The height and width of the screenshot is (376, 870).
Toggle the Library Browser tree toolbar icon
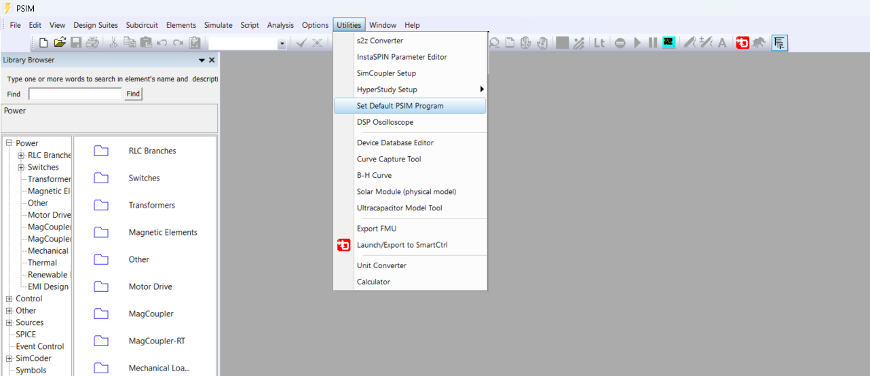(779, 43)
